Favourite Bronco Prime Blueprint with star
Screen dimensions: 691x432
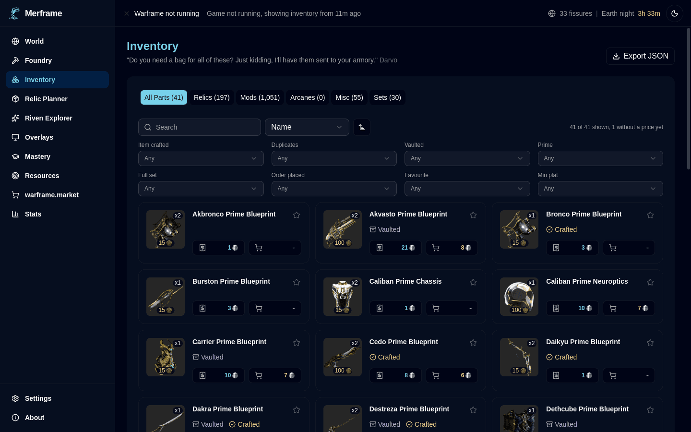tap(650, 215)
